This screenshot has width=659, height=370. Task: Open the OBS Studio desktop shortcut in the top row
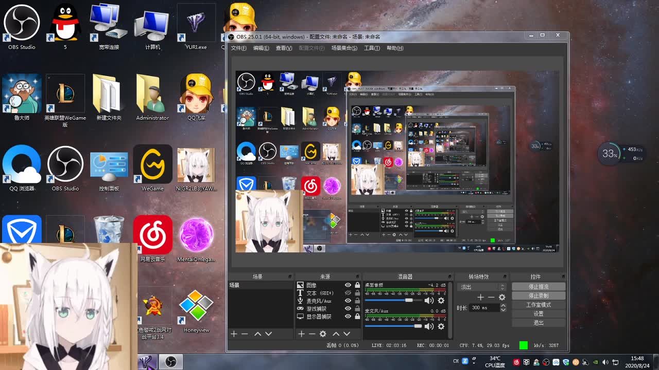(22, 27)
